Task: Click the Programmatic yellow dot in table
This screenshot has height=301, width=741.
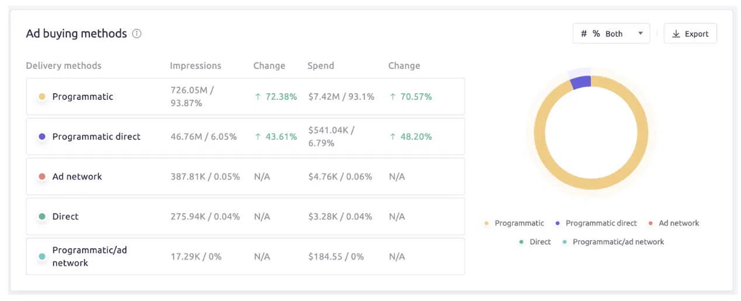Action: point(42,97)
